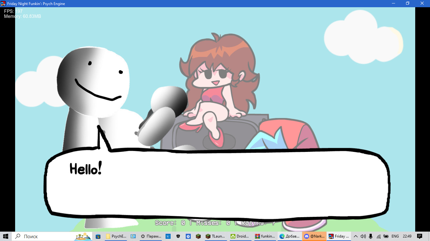Viewport: 430px width, 241px height.
Task: Restore down the Psych Engine window
Action: 408,3
